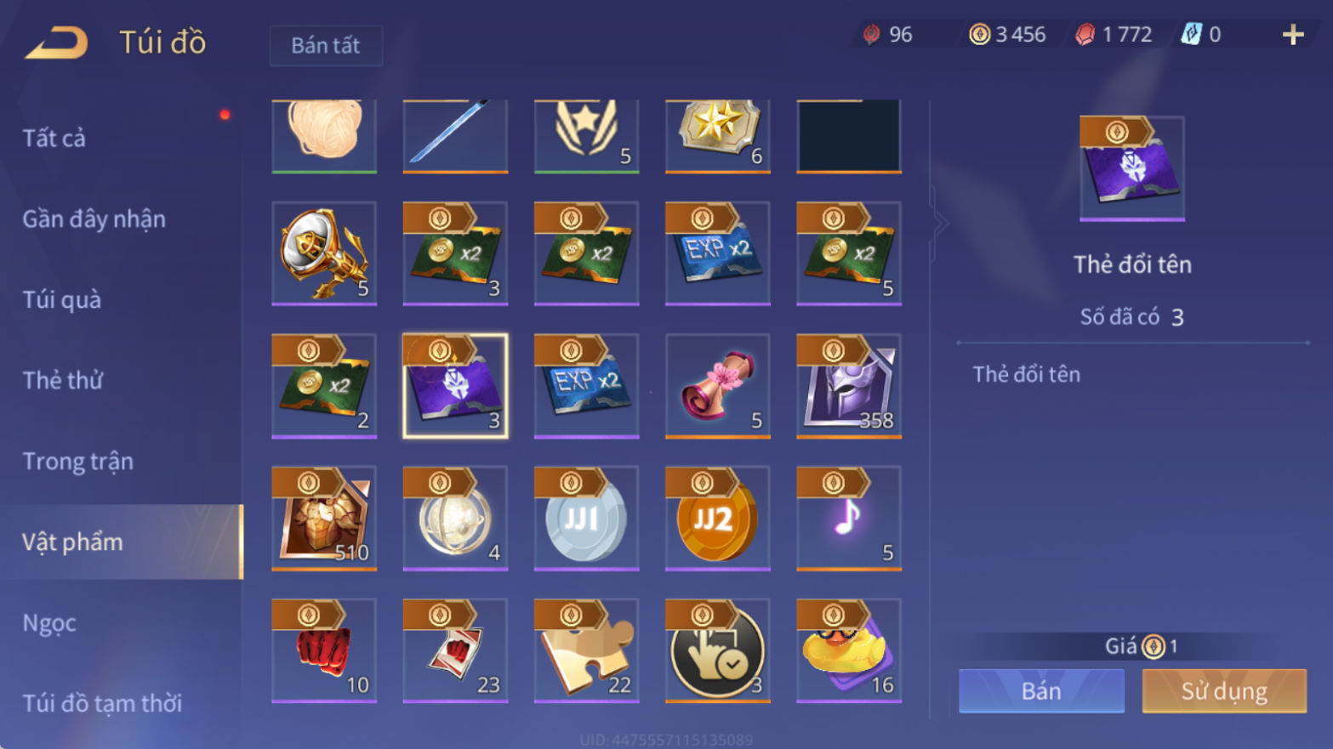Click the Sử dụng button
The image size is (1333, 749).
point(1224,690)
